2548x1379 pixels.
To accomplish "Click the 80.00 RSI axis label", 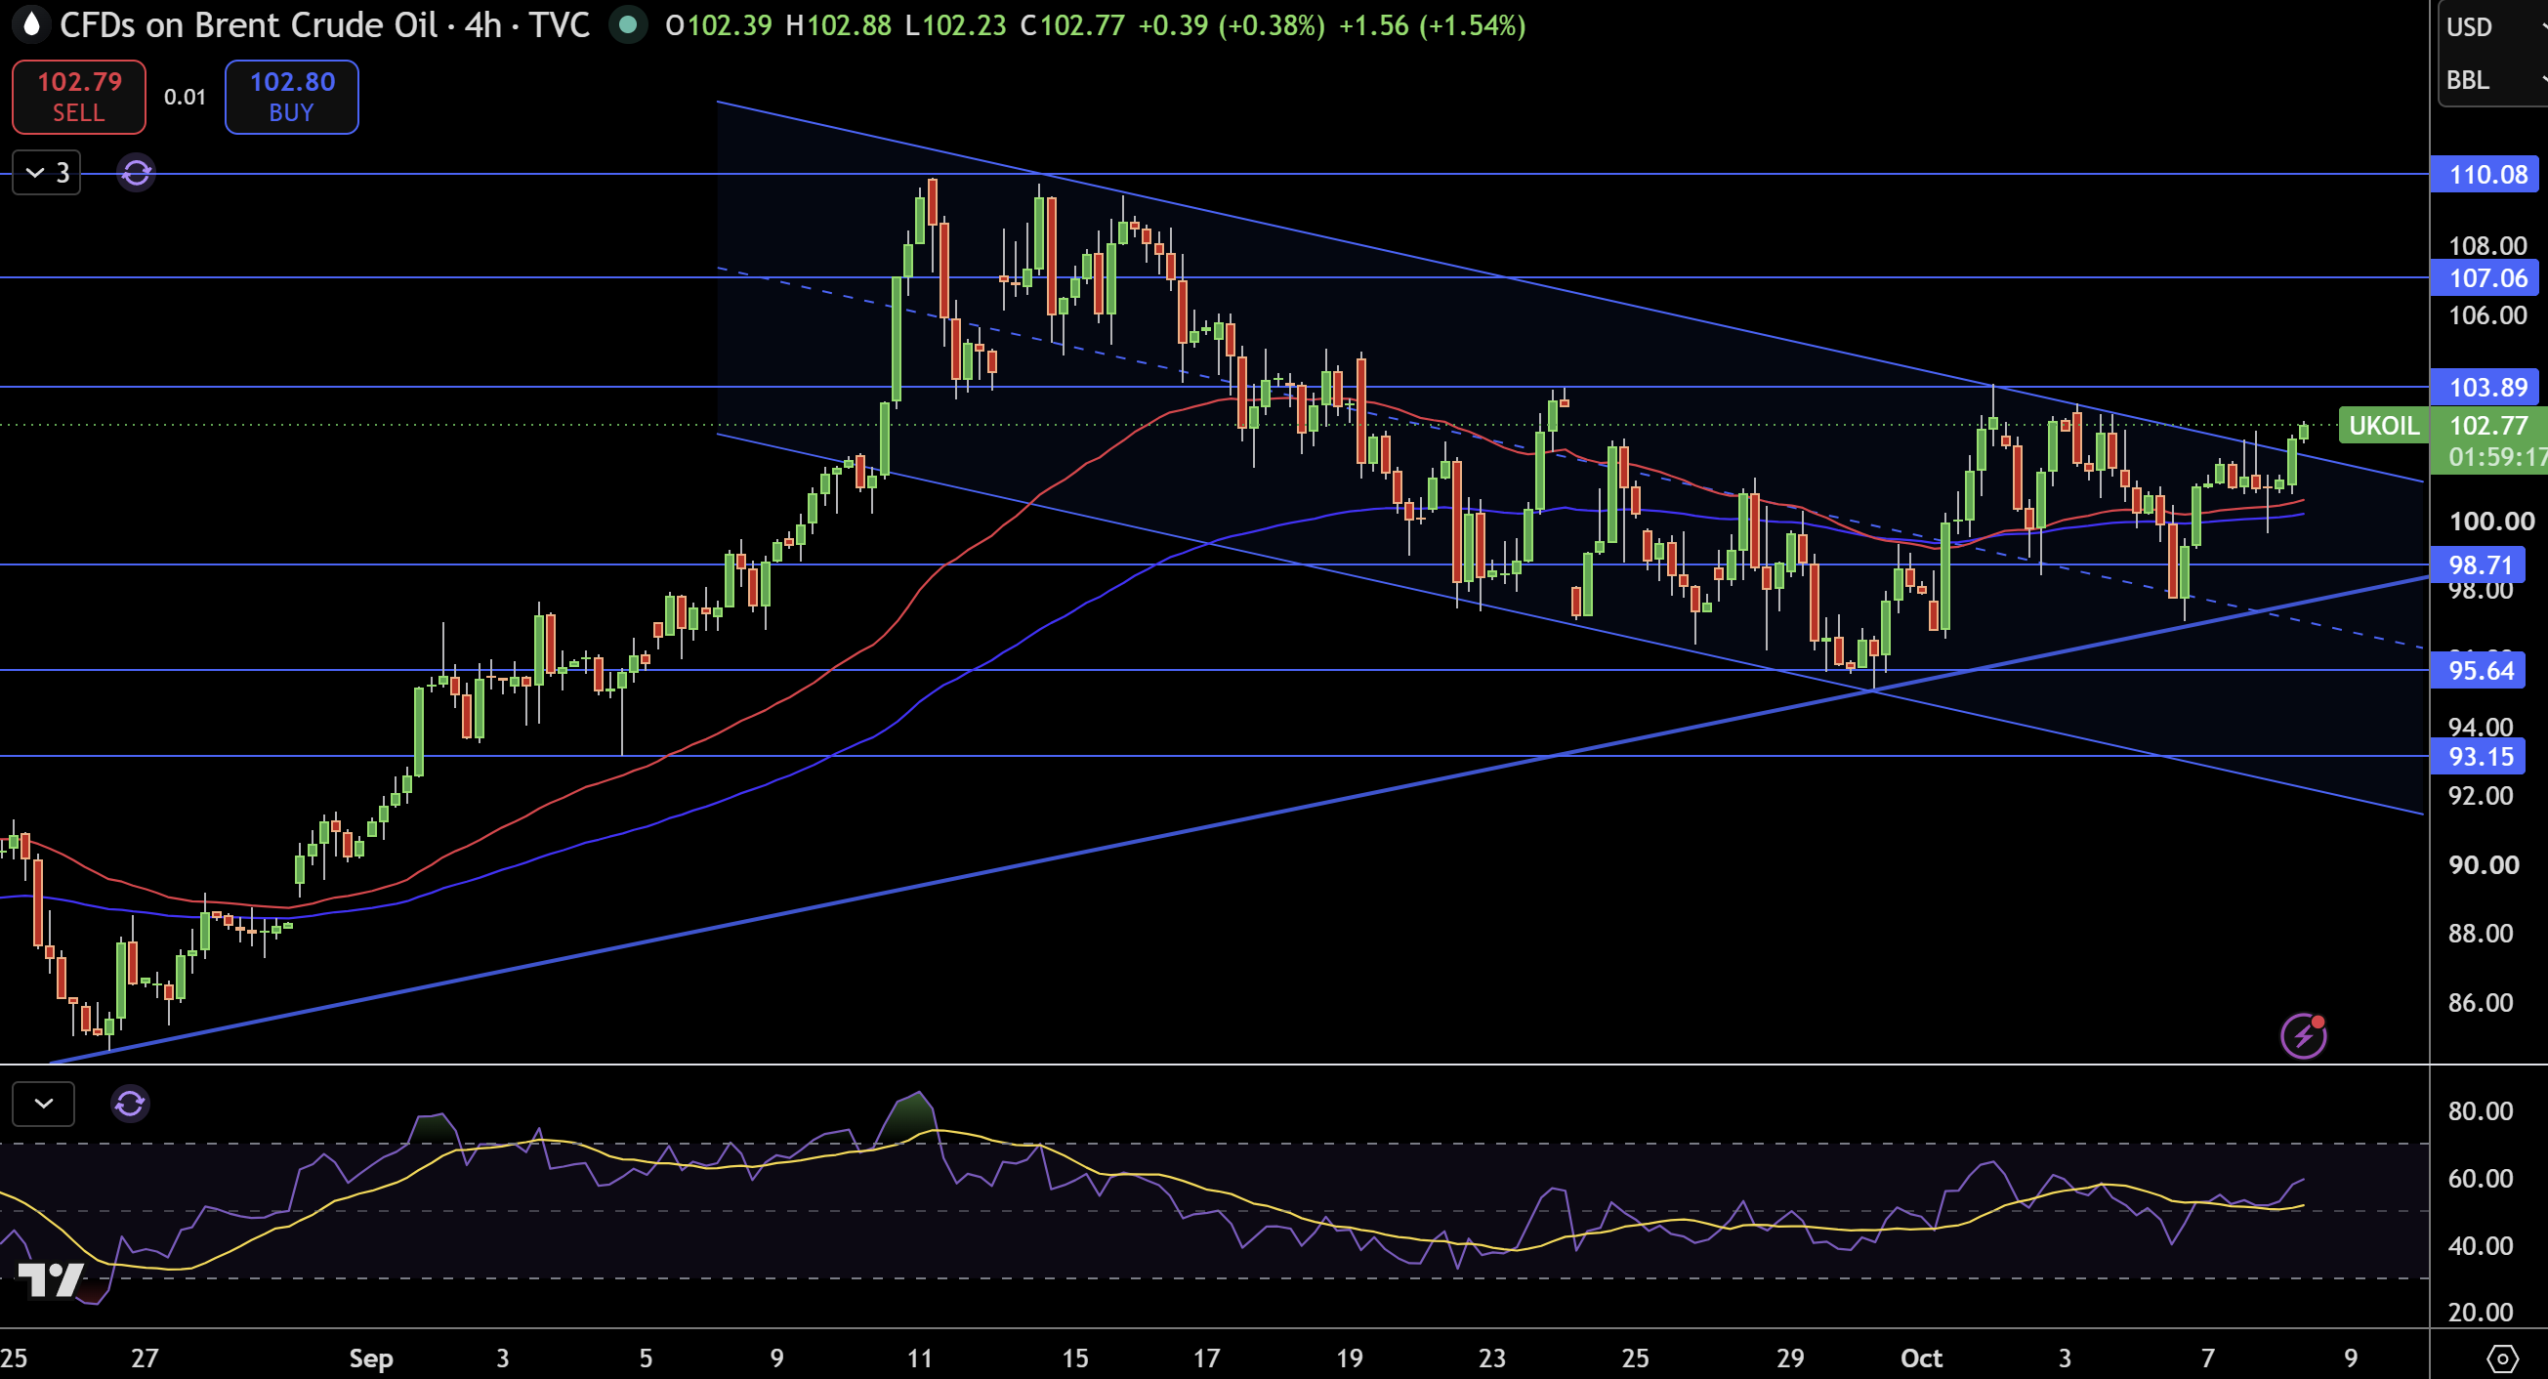I will (x=2481, y=1111).
